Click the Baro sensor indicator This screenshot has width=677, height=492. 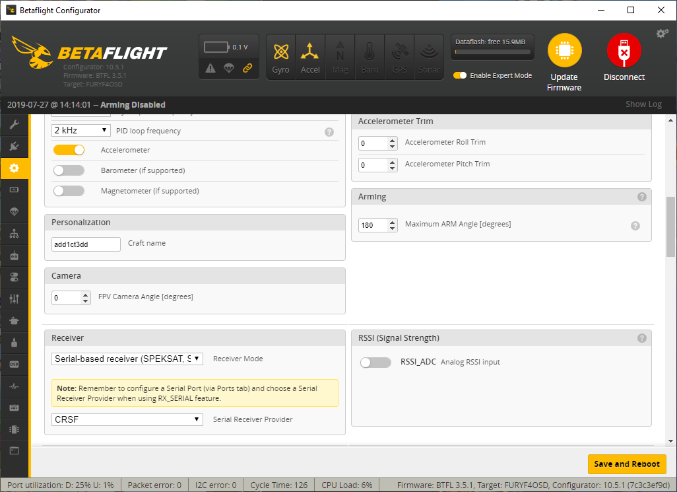click(370, 57)
